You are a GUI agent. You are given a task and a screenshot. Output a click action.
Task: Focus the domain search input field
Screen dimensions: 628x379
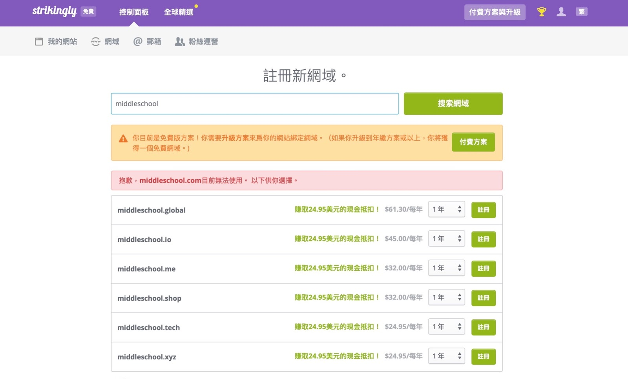(x=255, y=104)
